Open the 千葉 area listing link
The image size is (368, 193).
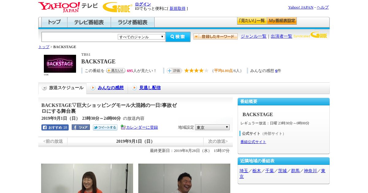click(x=270, y=171)
